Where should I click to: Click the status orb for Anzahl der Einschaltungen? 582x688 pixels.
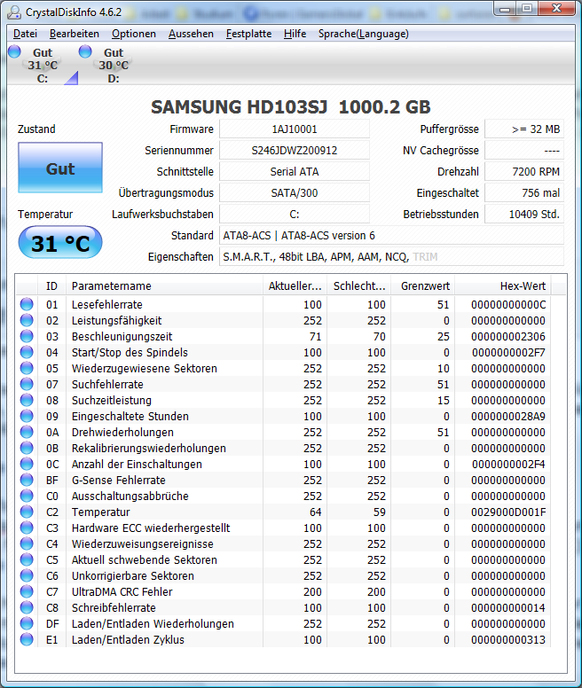27,464
